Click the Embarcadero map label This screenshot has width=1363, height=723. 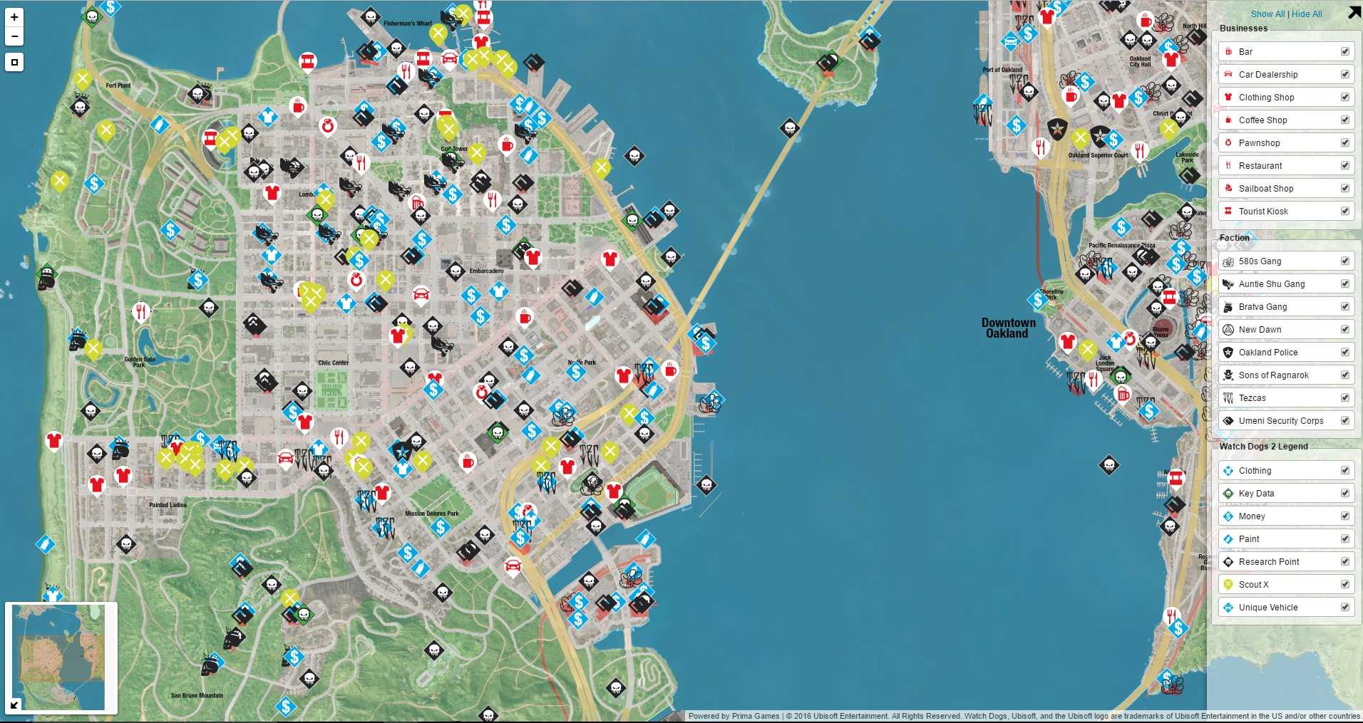[x=486, y=271]
